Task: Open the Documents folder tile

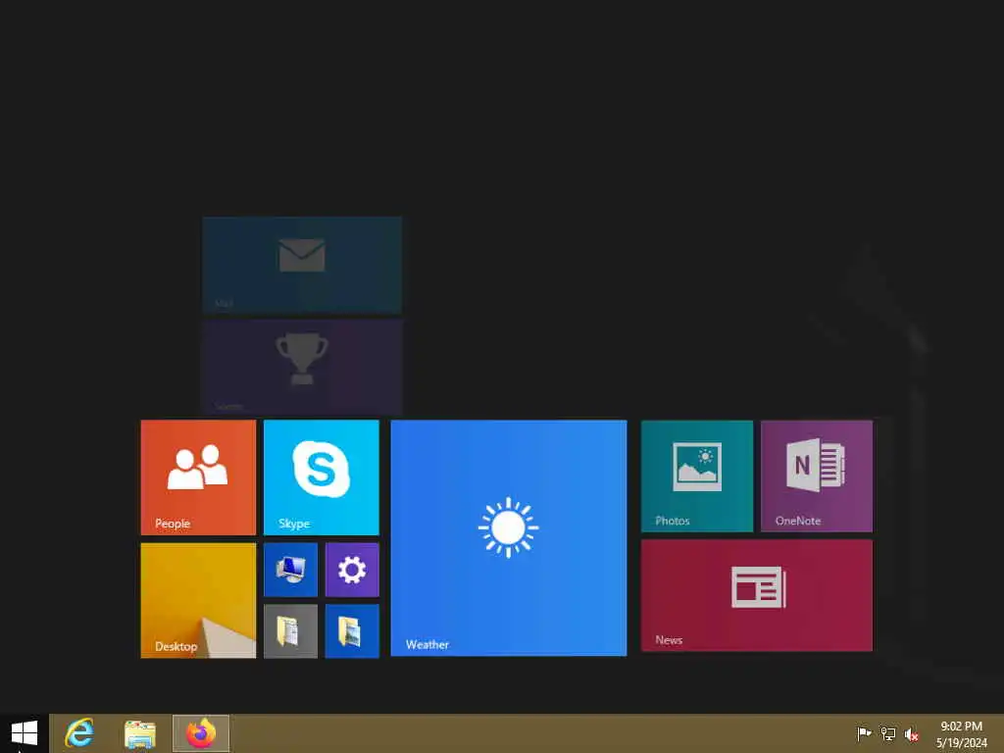Action: tap(290, 631)
